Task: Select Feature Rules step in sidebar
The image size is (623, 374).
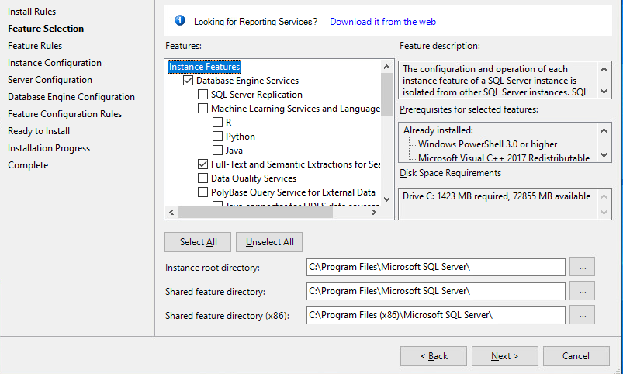Action: click(35, 46)
